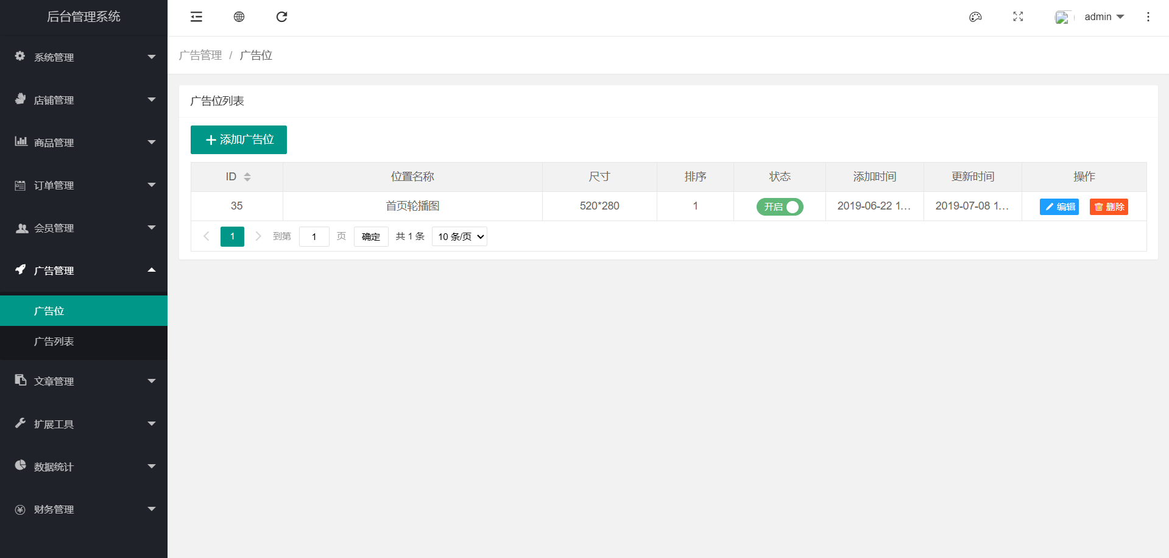Screen dimensions: 1169x558
Task: Collapse the sidebar with the menu-fold icon
Action: [x=196, y=17]
